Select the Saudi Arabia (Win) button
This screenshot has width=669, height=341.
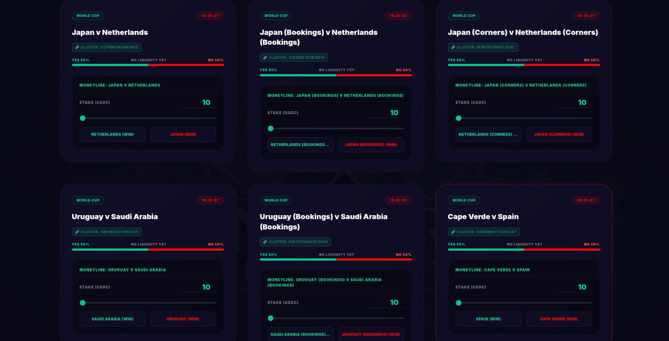point(113,319)
